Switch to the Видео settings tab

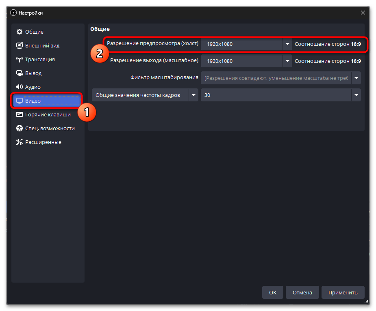tap(47, 101)
